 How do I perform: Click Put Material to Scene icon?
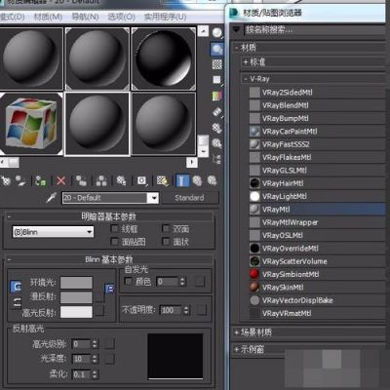20,180
